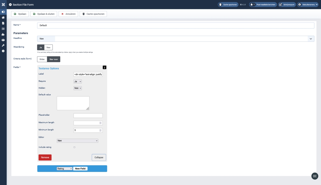This screenshot has width=321, height=185.
Task: Open the Home dashboard sidebar icon
Action: coord(3,18)
